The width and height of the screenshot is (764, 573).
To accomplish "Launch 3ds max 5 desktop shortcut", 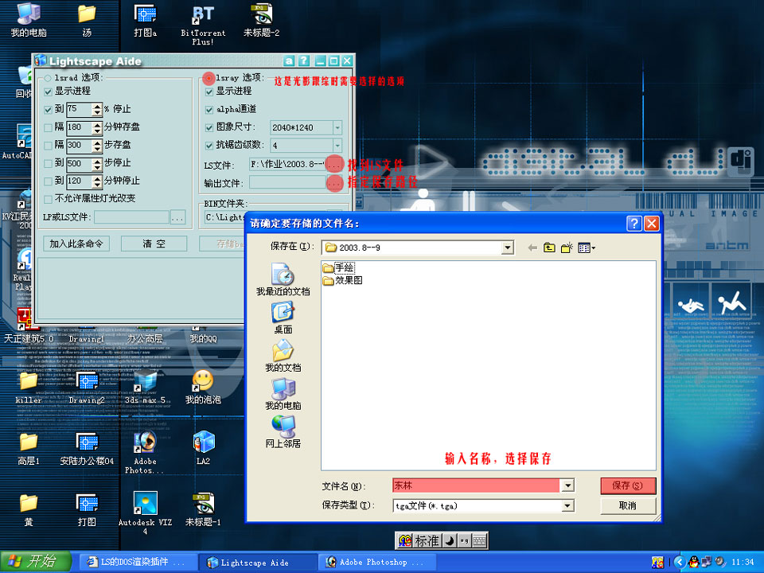I will point(145,388).
